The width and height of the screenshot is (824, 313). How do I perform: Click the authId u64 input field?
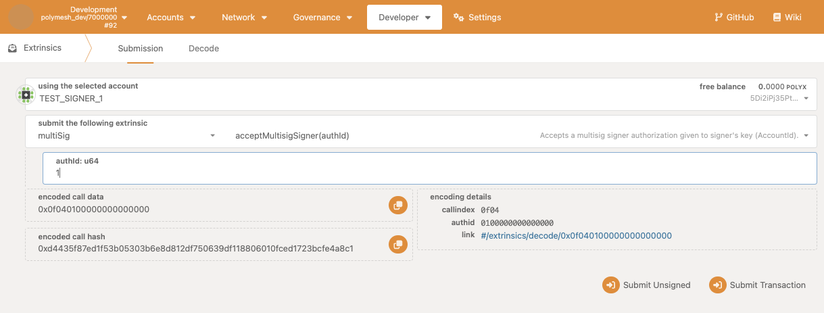pos(429,173)
